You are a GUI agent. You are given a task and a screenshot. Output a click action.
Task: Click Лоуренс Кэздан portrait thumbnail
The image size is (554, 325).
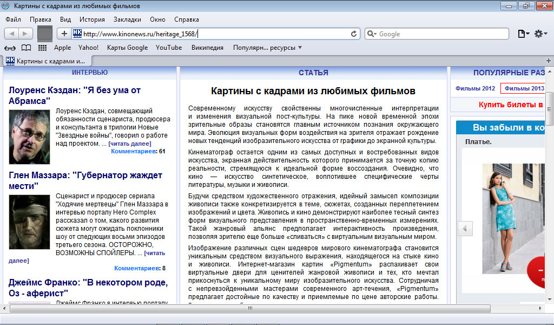[x=29, y=137]
